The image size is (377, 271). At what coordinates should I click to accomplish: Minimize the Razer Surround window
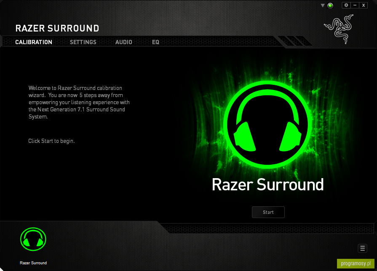[x=355, y=5]
